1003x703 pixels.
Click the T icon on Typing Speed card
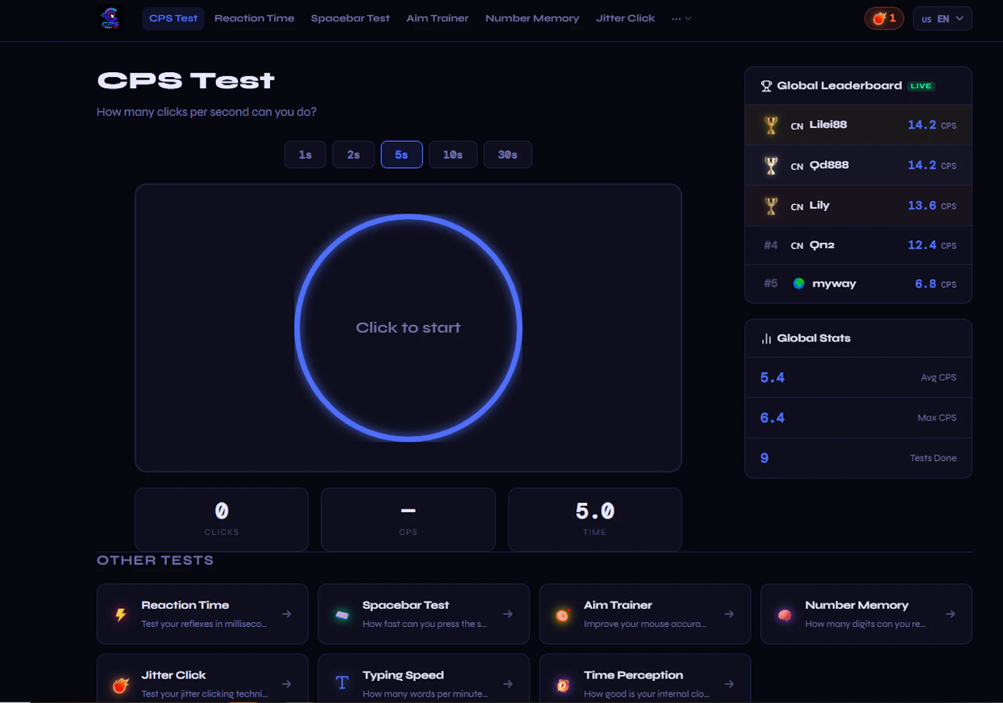click(342, 683)
